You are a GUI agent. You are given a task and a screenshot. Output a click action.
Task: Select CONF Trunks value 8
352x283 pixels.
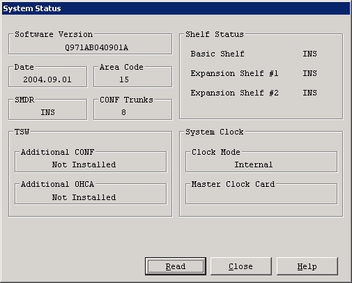[123, 112]
